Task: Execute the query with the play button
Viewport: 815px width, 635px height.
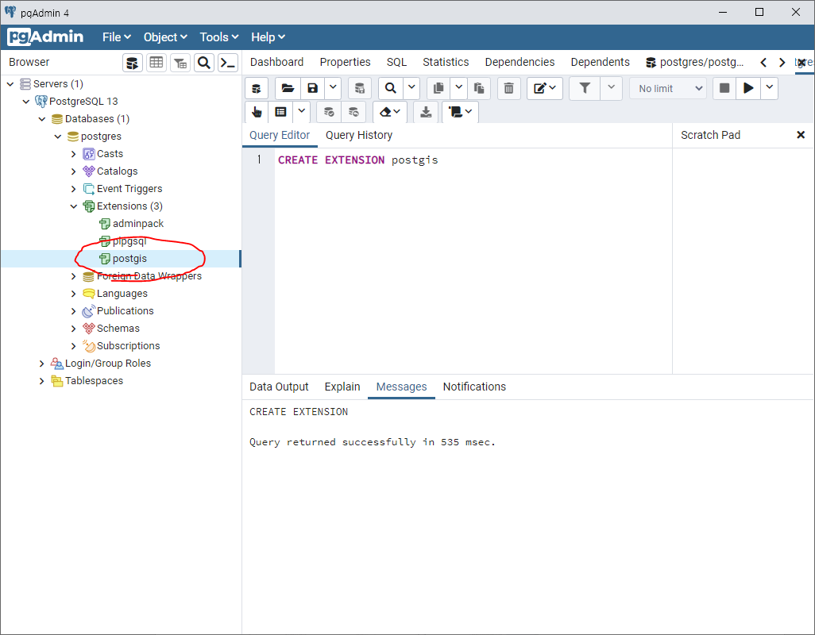Action: coord(748,88)
